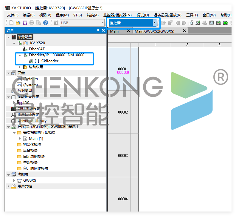Select 数据类型 in project tree
This screenshot has height=216, width=236.
[25, 91]
